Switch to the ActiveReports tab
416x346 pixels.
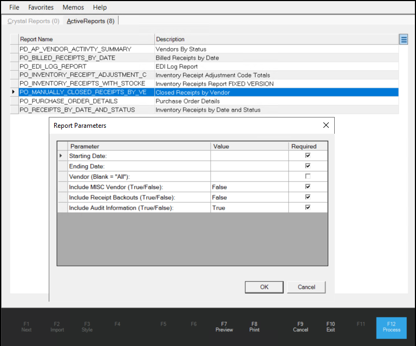[90, 21]
